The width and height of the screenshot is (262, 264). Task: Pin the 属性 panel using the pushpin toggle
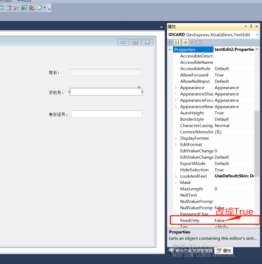pos(251,26)
